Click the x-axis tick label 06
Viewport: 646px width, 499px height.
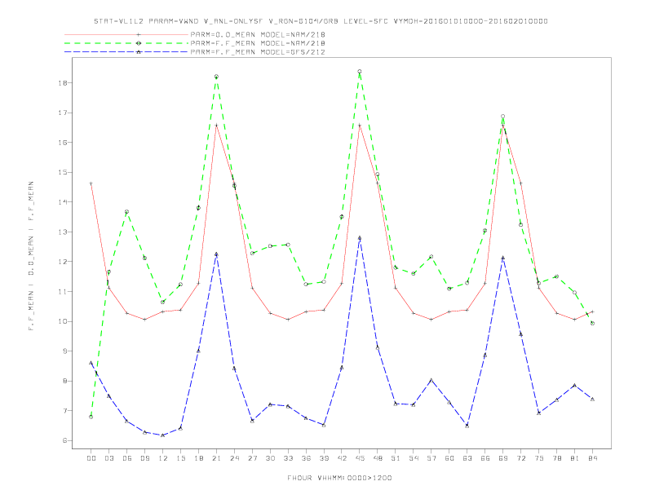tap(127, 458)
